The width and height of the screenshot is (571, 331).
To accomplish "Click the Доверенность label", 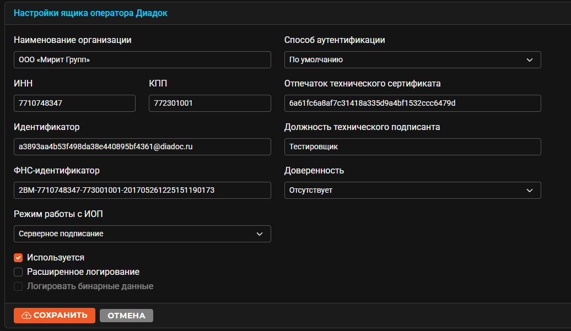I will point(314,171).
